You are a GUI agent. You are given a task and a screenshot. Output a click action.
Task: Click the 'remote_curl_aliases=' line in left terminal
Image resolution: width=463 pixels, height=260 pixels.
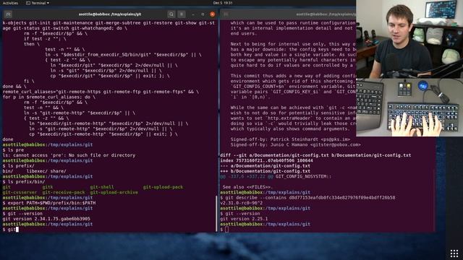[x=101, y=92]
